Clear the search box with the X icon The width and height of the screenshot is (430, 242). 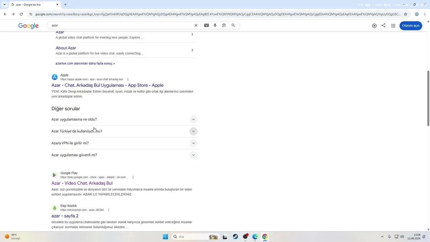pos(196,25)
